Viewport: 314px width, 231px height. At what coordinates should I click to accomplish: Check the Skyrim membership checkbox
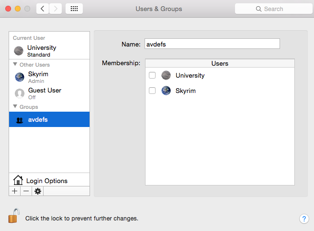[x=152, y=91]
